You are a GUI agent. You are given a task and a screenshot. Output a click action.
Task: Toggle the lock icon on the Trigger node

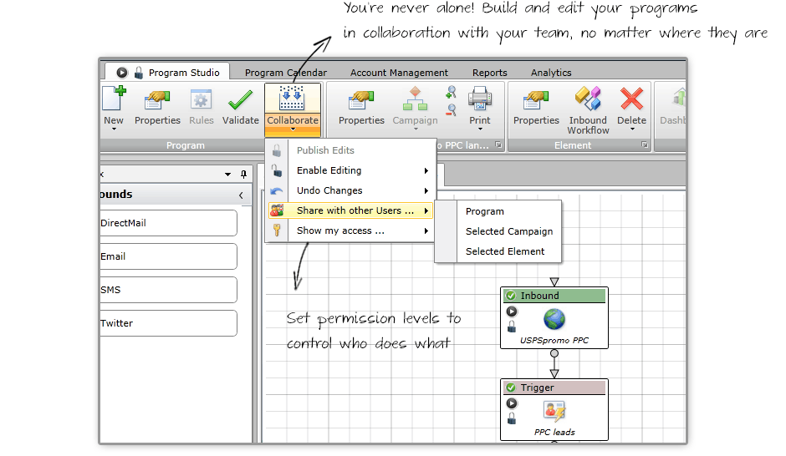tap(512, 418)
